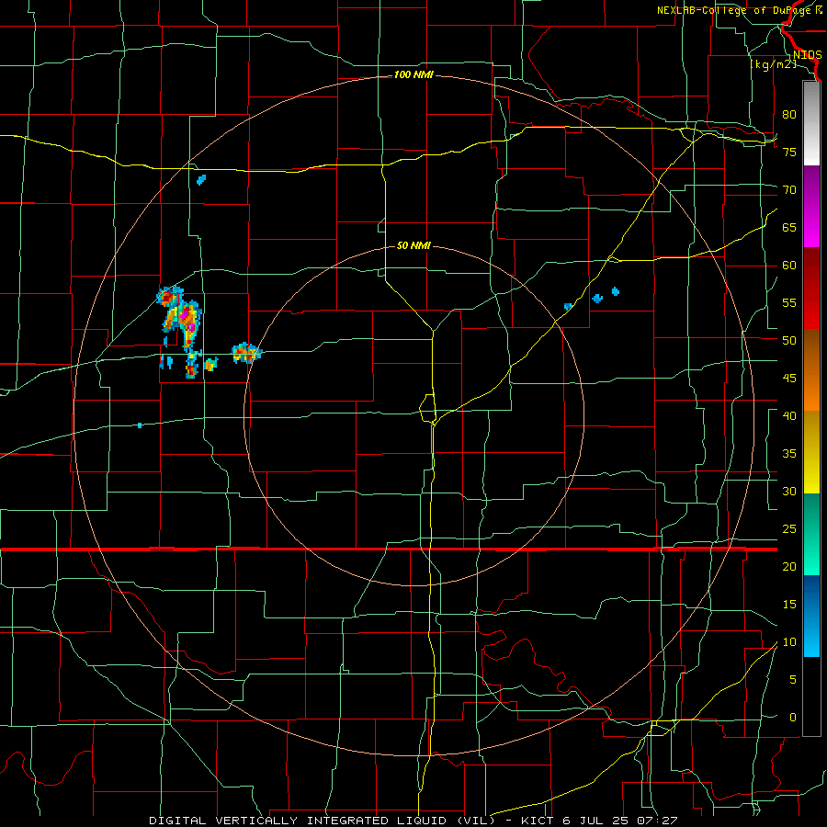Click the 70 value on the legend
The height and width of the screenshot is (827, 827).
[x=789, y=190]
